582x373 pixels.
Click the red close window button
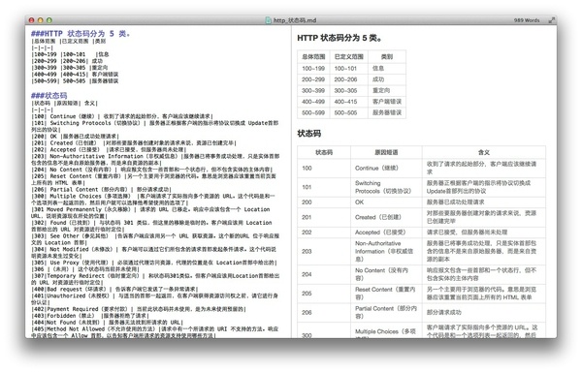(32, 20)
